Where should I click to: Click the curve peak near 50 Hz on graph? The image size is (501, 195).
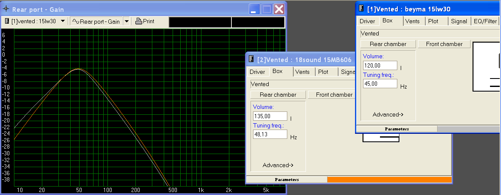click(79, 68)
